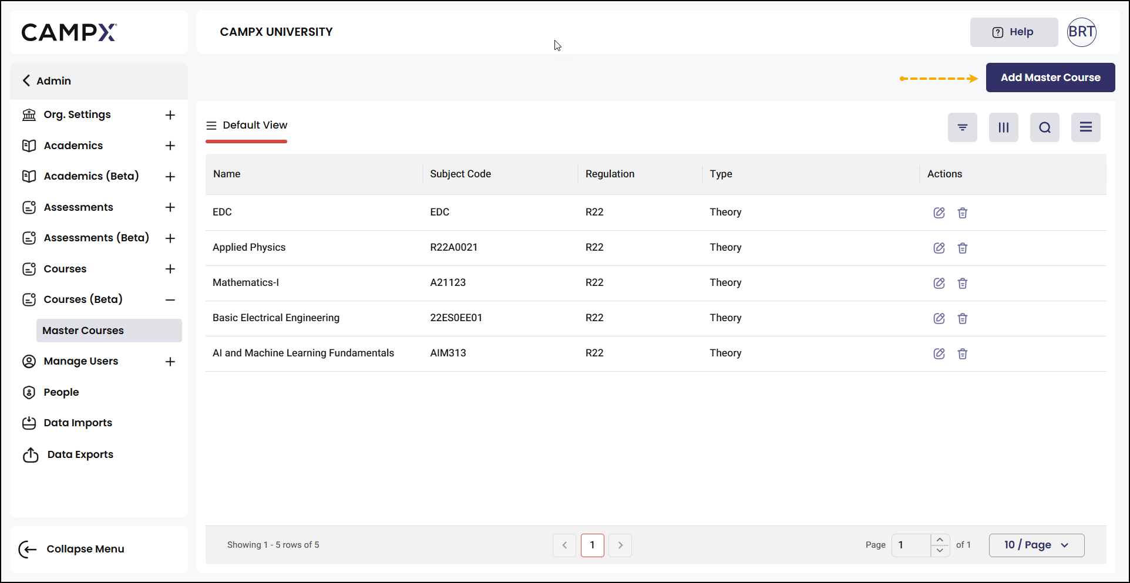Delete the EDC course row
The width and height of the screenshot is (1130, 583).
(963, 213)
